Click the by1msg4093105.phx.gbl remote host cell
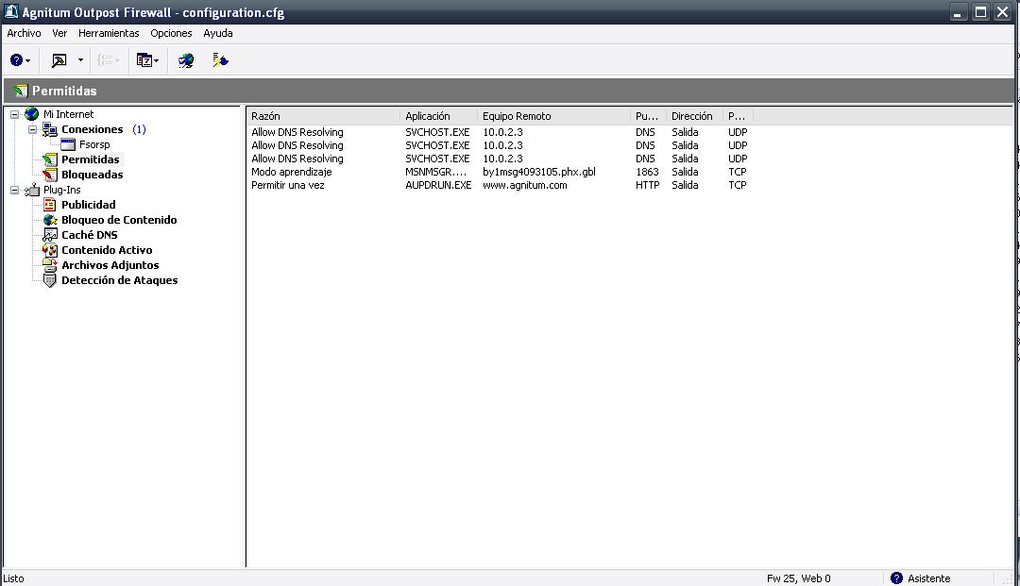 click(539, 172)
